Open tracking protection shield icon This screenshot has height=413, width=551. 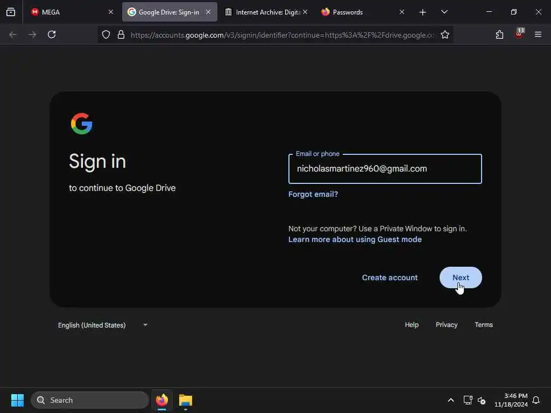(x=106, y=34)
